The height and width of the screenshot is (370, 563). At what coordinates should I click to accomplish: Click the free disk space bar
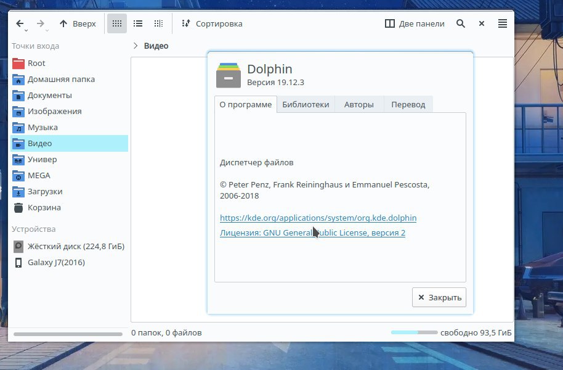415,332
